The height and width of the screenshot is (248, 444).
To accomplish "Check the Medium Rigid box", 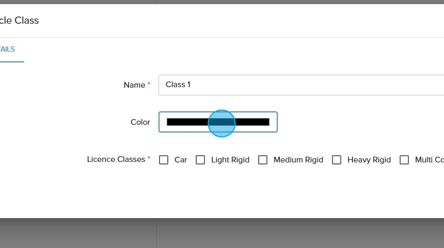I will pyautogui.click(x=263, y=160).
